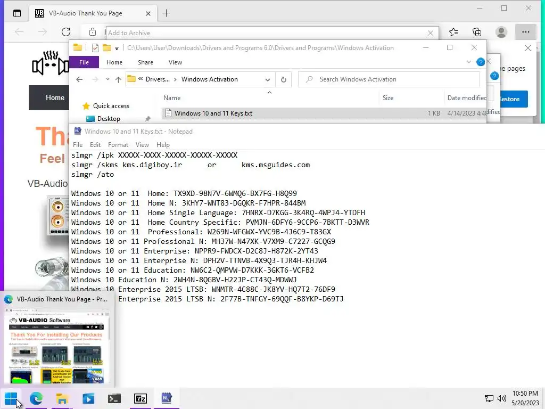This screenshot has width=545, height=409.
Task: Open recent locations dropdown in Explorer
Action: [x=108, y=79]
